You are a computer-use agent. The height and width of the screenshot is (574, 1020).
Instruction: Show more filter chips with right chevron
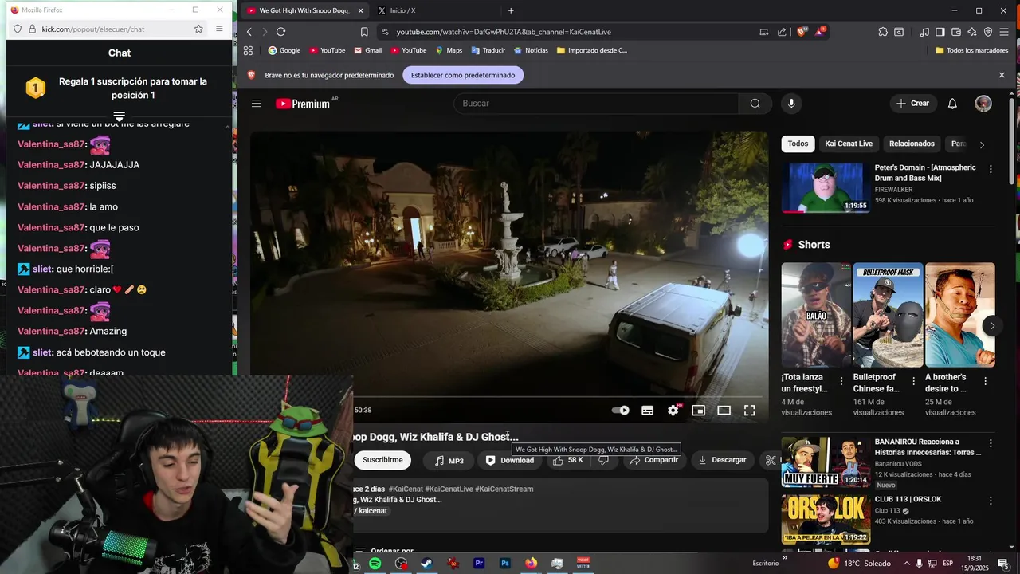point(982,144)
